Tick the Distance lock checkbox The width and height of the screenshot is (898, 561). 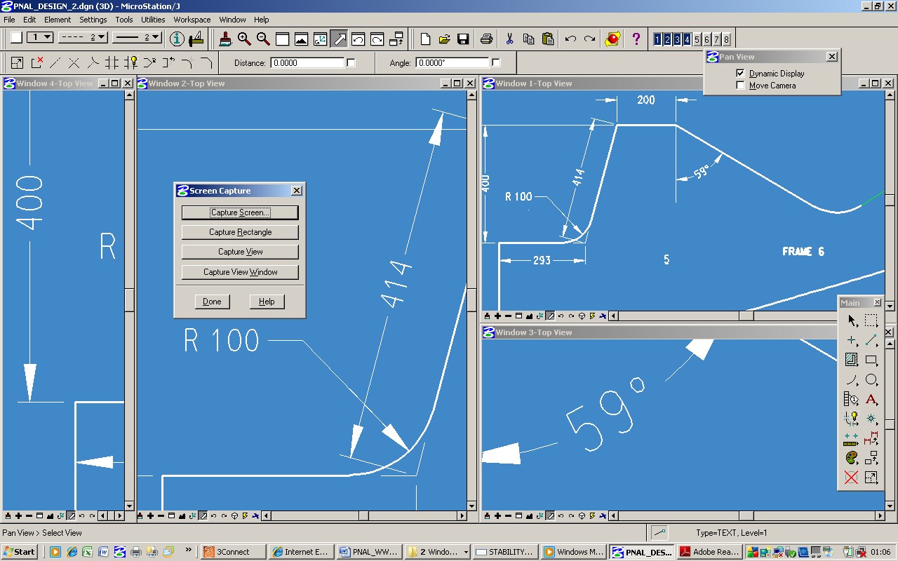tap(351, 63)
